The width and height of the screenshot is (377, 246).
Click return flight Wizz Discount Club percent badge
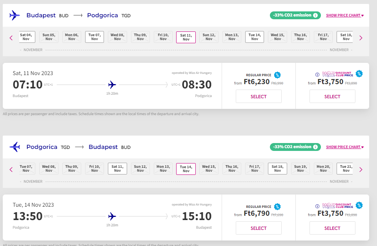tap(359, 205)
